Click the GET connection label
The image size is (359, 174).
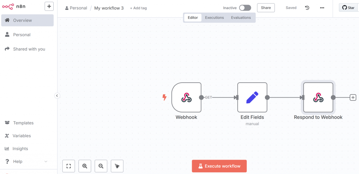pyautogui.click(x=208, y=97)
